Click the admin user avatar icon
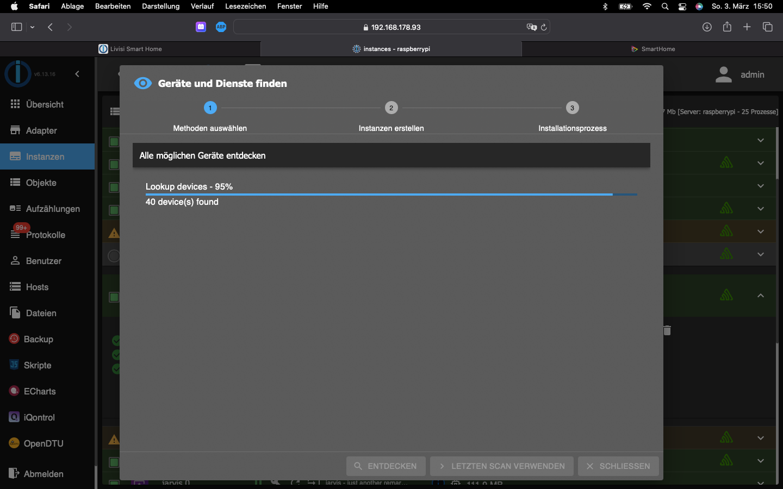Viewport: 783px width, 489px height. [x=723, y=74]
